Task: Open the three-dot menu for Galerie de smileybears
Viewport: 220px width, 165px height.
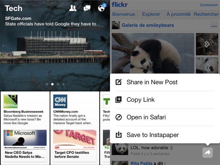Action: click(214, 25)
